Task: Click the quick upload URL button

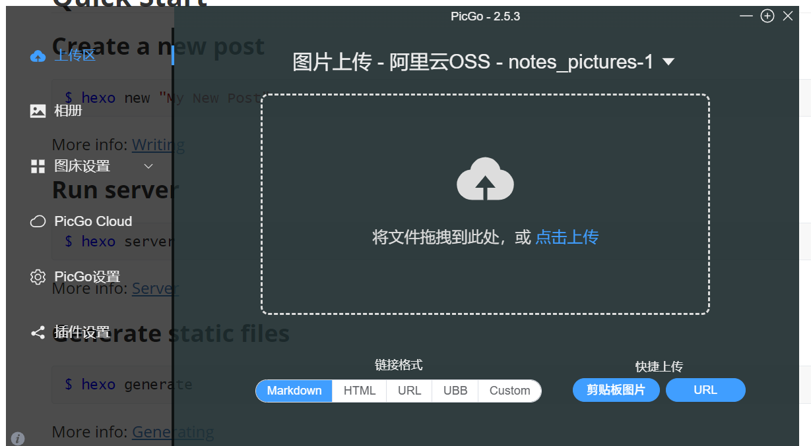Action: pos(705,390)
